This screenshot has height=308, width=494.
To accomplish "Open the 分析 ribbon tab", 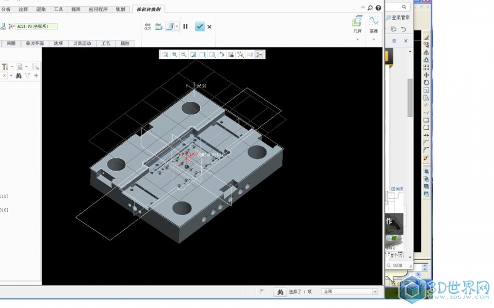I will 6,9.
